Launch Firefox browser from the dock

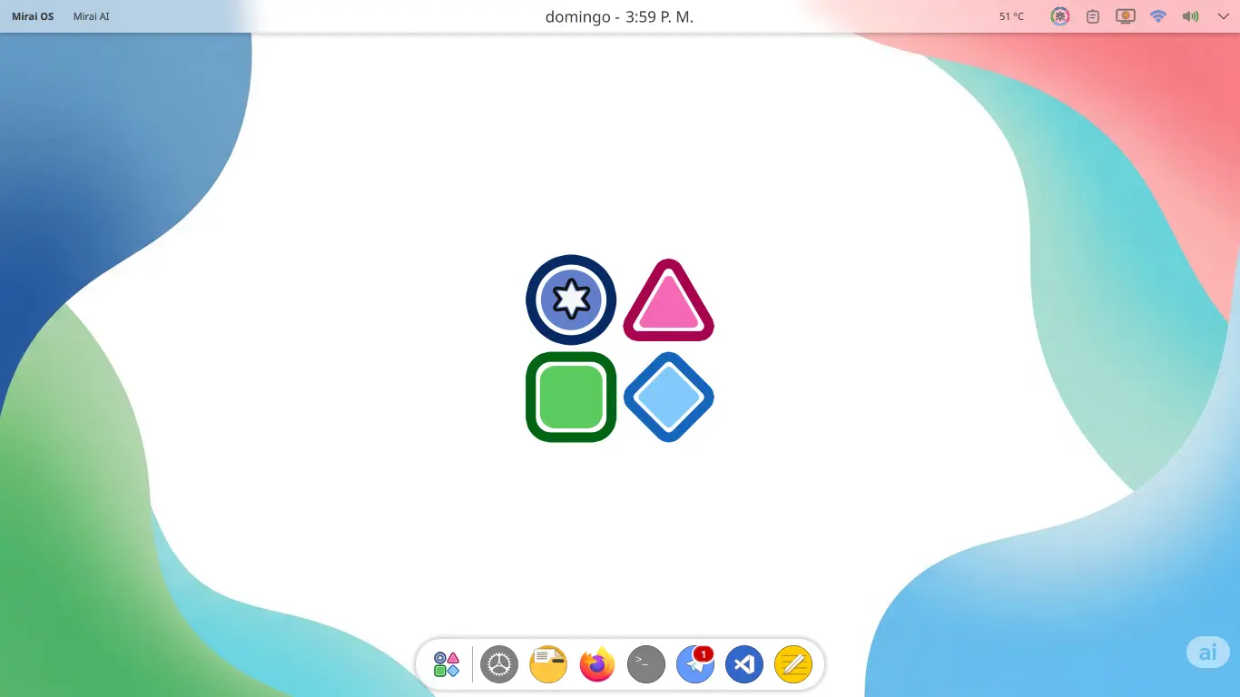click(x=597, y=664)
